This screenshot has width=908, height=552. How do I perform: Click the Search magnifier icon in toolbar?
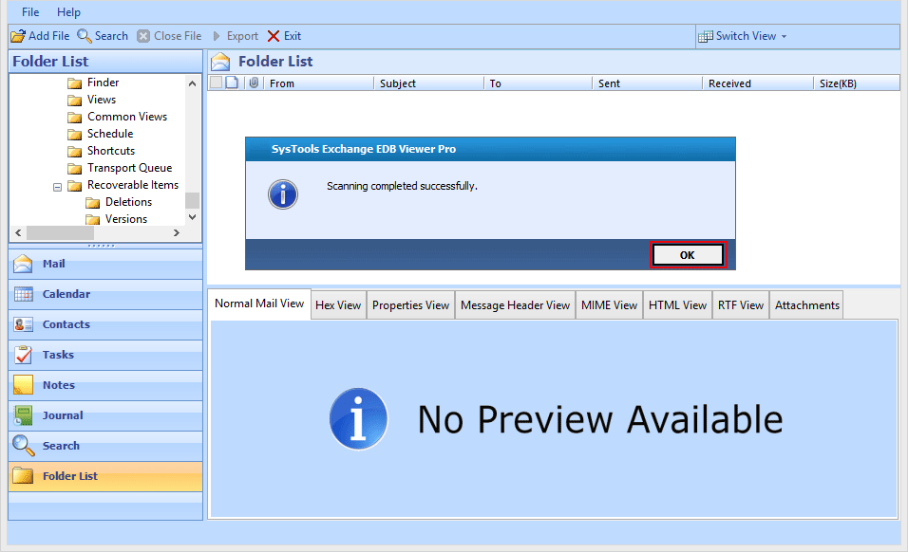[85, 36]
